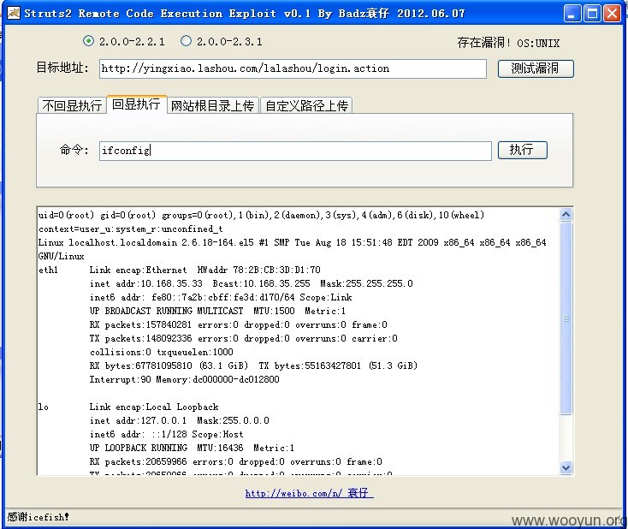This screenshot has height=529, width=628.
Task: Select the 2.0.0-2.2.1 version radio button
Action: coord(88,41)
